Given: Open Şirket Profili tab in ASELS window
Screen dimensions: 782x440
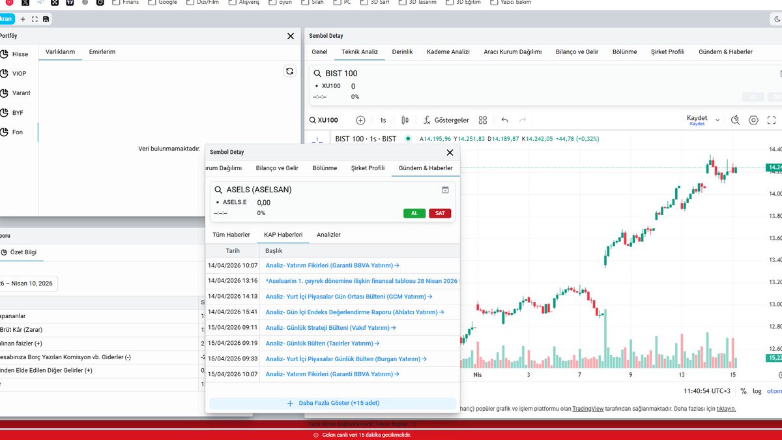Looking at the screenshot, I should (368, 168).
